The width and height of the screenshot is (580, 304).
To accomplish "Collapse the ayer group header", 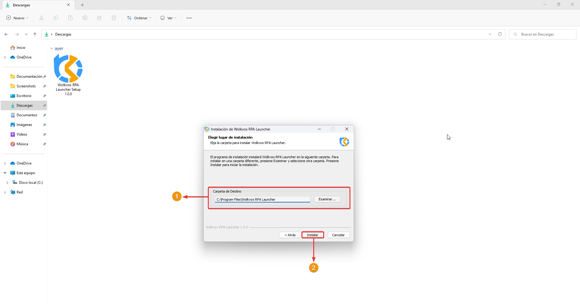I will pyautogui.click(x=52, y=49).
